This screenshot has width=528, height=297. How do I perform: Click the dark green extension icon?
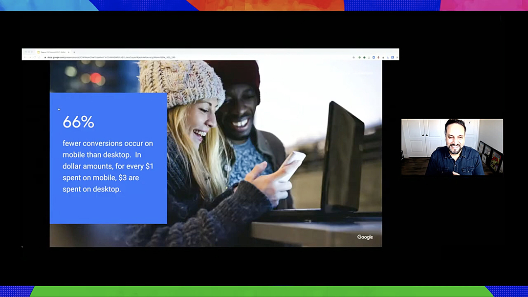(x=364, y=57)
